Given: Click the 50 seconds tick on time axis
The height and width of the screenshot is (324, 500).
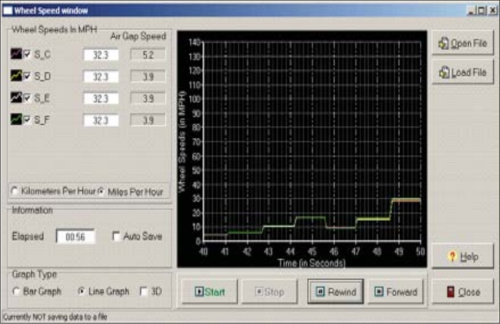Looking at the screenshot, I should point(420,251).
